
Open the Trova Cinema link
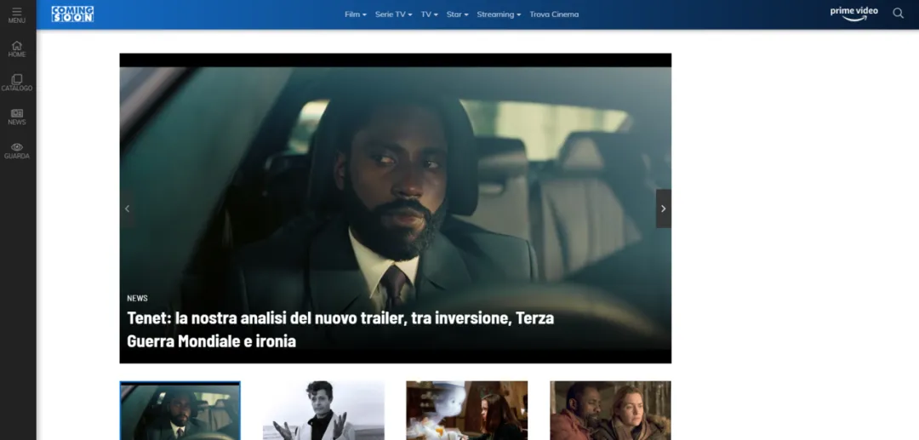(554, 14)
